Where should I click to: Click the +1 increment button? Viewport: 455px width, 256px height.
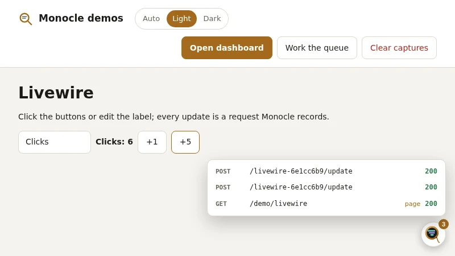(x=152, y=142)
